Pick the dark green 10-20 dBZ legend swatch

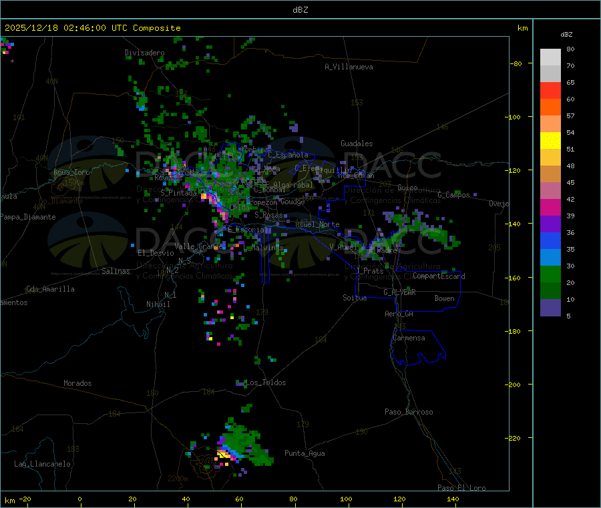pos(550,291)
